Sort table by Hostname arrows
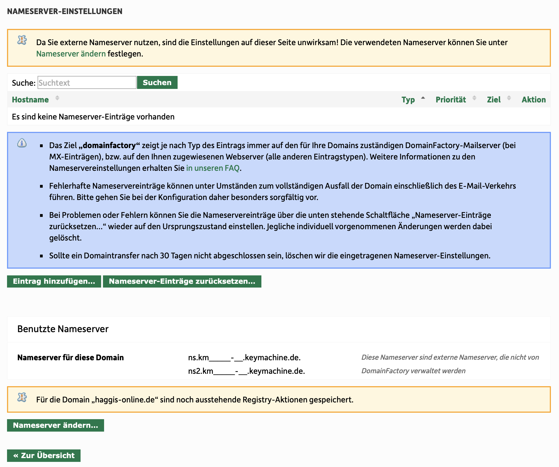 (x=57, y=98)
